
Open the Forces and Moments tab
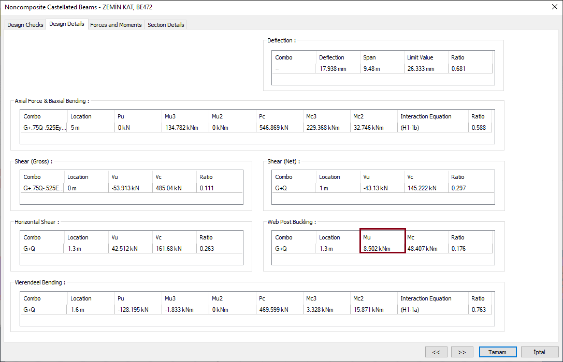tap(116, 25)
